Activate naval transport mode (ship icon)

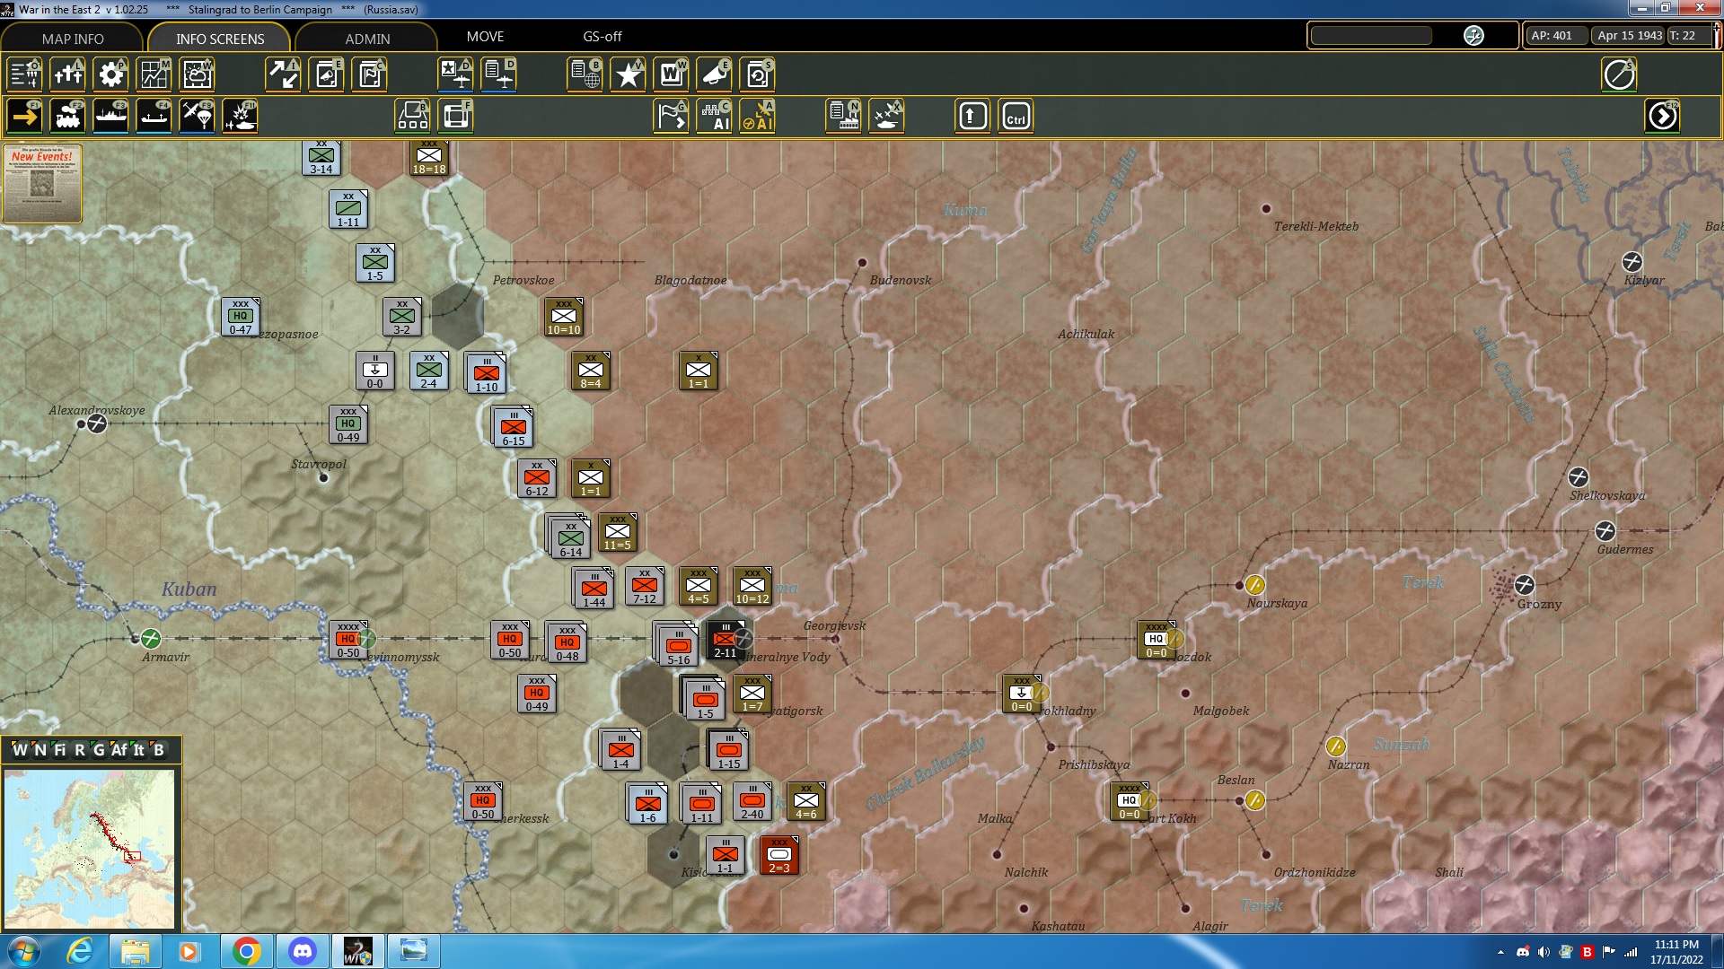point(110,115)
